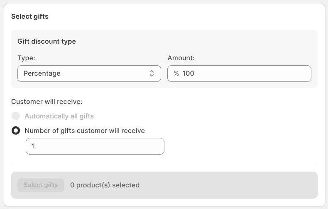Click the "Automatically all gifts" label text

tap(59, 116)
